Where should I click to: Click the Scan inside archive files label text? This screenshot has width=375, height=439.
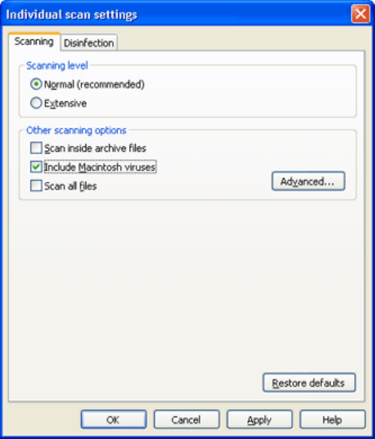coord(95,148)
